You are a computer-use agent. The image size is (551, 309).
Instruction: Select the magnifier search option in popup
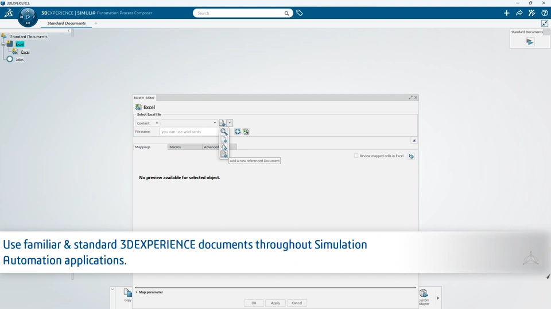click(224, 132)
